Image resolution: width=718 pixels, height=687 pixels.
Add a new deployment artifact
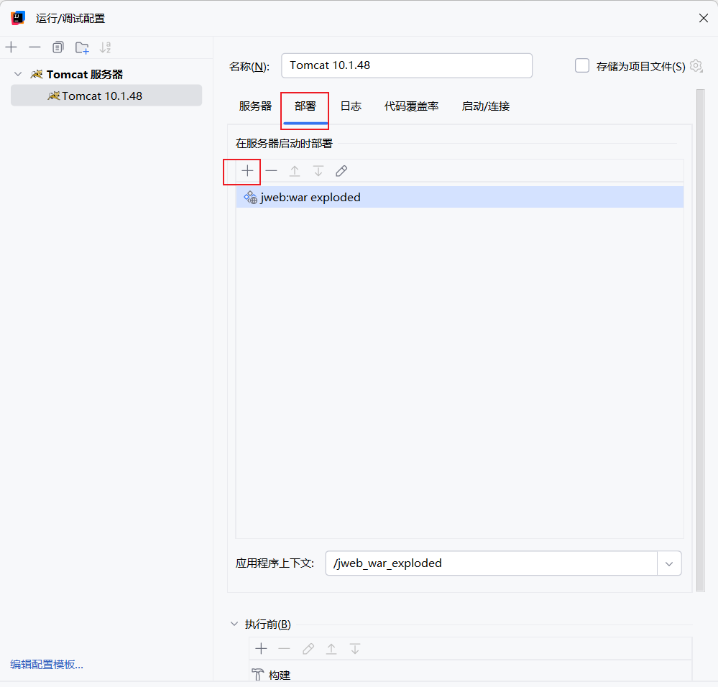tap(247, 171)
